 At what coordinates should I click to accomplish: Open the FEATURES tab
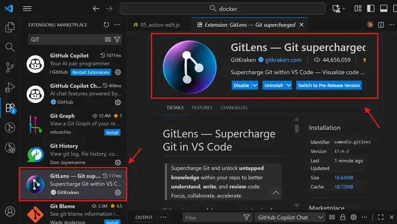(x=202, y=108)
